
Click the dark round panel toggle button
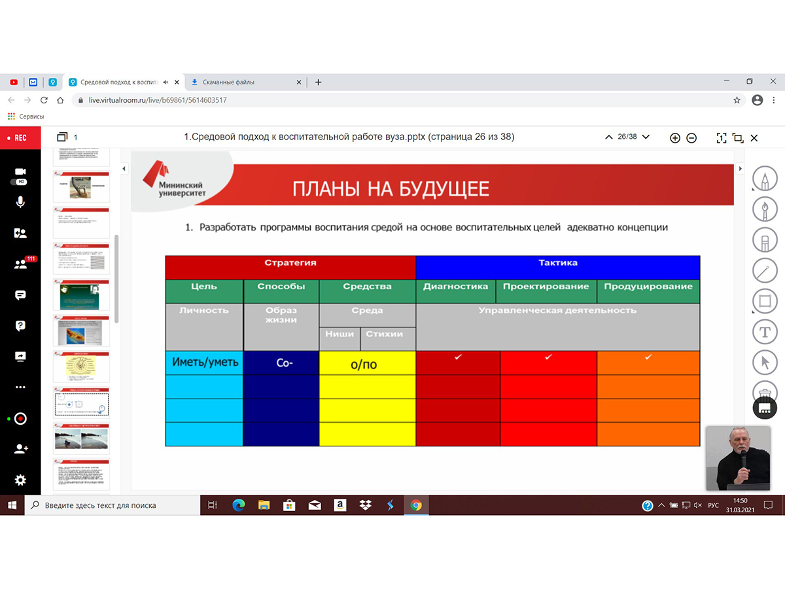[765, 408]
